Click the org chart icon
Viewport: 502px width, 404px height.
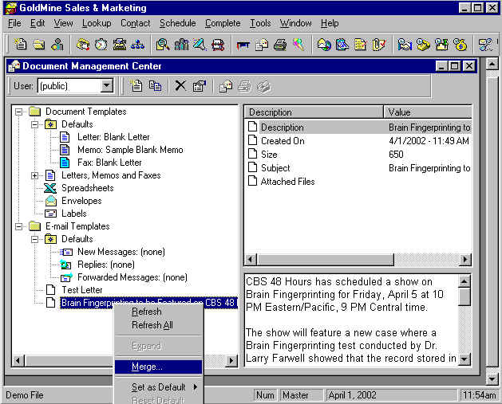point(137,45)
